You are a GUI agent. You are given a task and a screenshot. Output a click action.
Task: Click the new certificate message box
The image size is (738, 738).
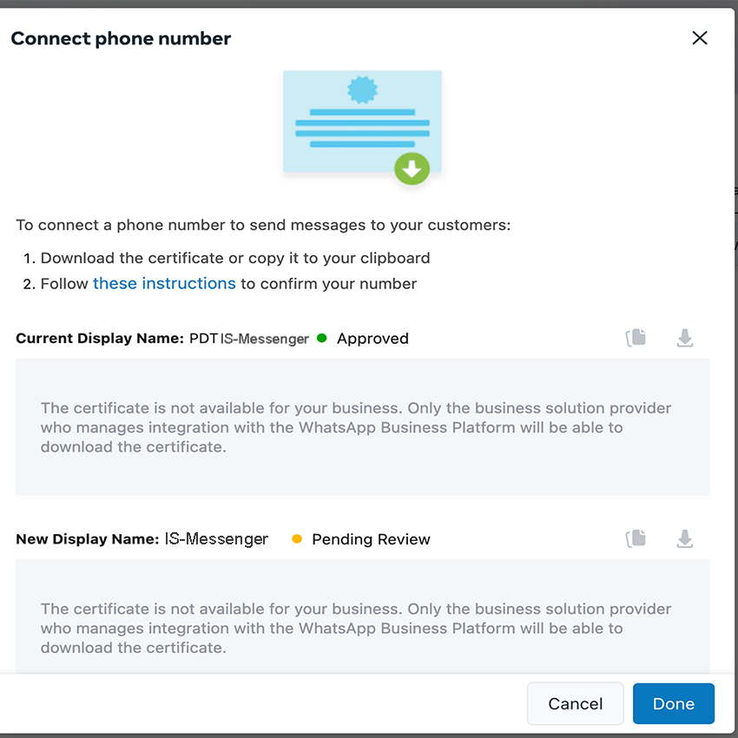pyautogui.click(x=362, y=618)
